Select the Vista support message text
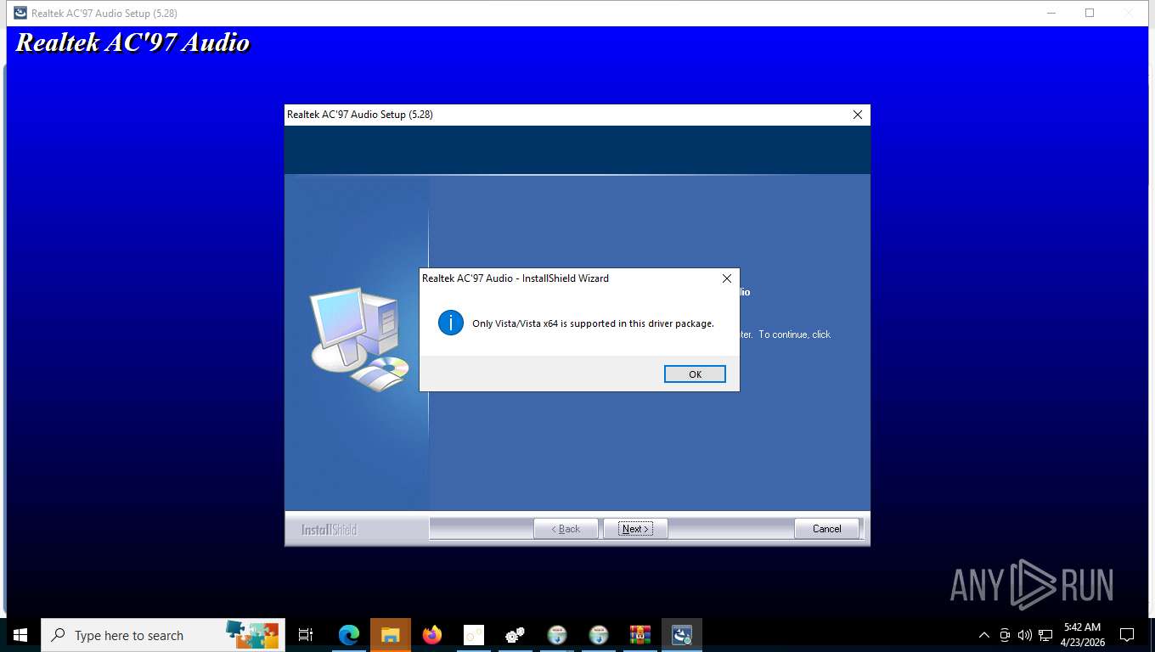The height and width of the screenshot is (652, 1155). pyautogui.click(x=593, y=323)
